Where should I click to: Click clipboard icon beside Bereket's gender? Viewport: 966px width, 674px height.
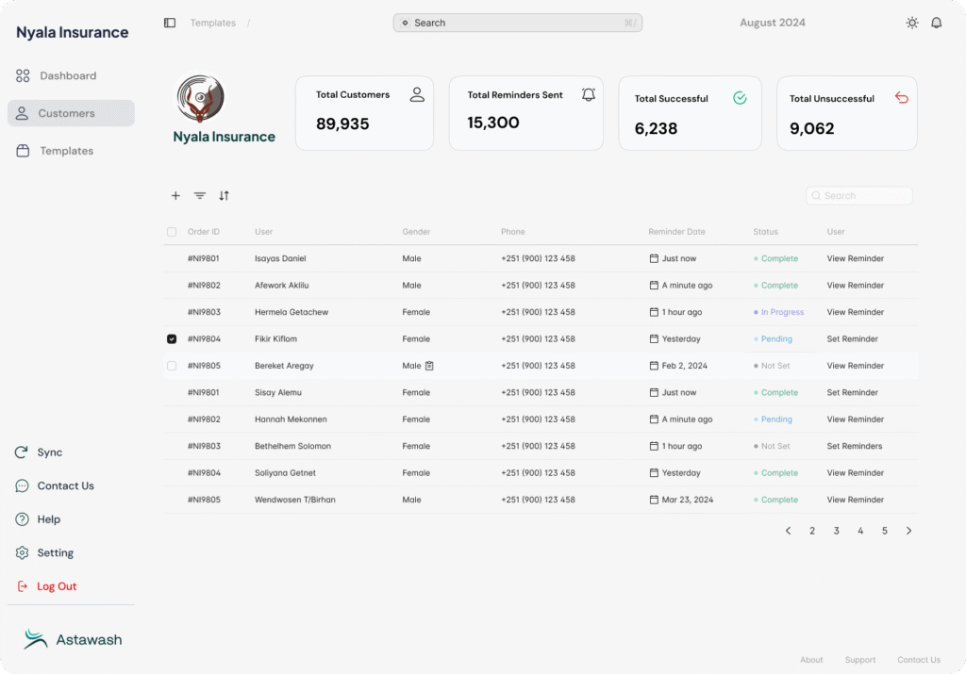429,366
